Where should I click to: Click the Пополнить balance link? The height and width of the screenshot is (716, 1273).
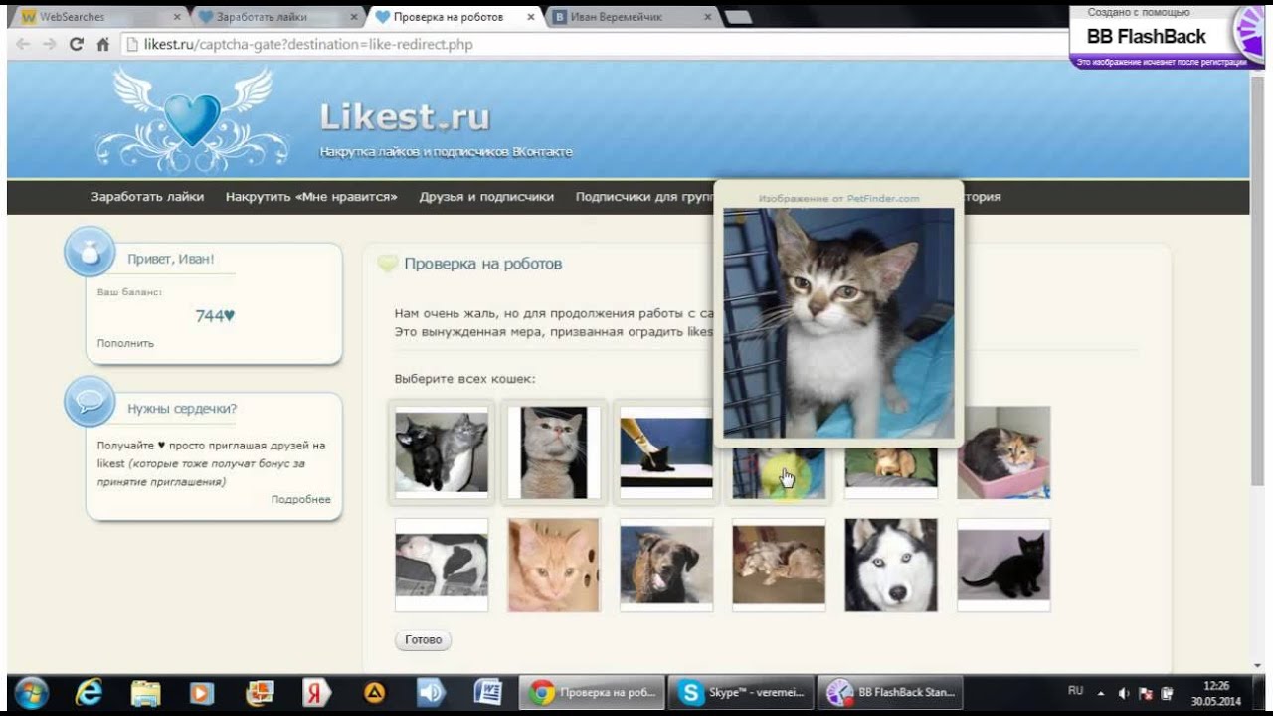pos(125,343)
